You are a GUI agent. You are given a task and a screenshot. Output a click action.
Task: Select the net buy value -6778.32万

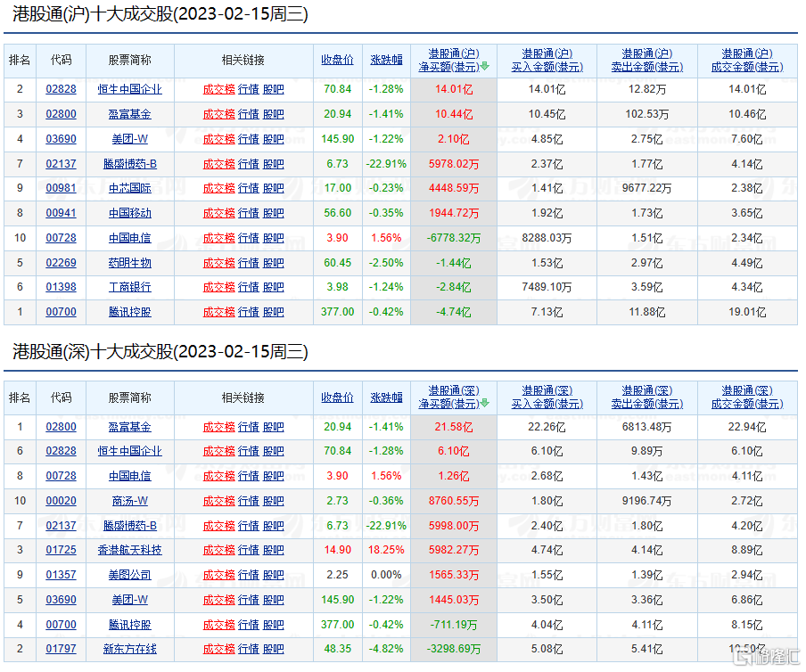pyautogui.click(x=453, y=238)
